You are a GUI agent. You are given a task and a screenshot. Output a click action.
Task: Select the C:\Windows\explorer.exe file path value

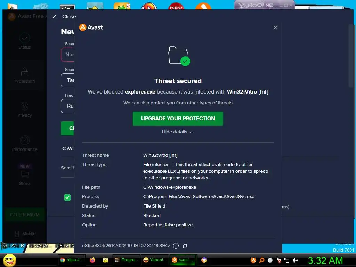170,187
